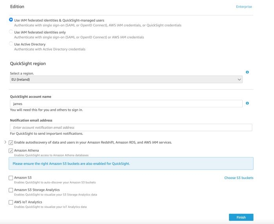Check the AWS IoT Analytics option
Viewport: 274px width, 224px height.
click(11, 202)
